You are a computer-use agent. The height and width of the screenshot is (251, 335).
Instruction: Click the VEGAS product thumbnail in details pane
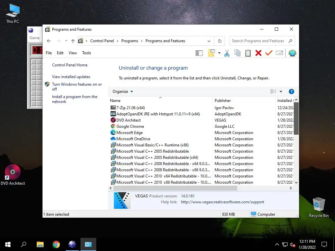(x=122, y=200)
